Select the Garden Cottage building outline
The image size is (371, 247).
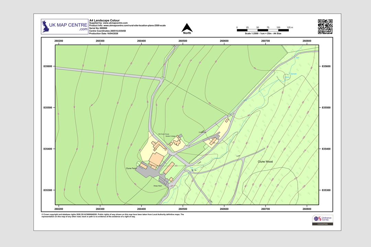177,142
